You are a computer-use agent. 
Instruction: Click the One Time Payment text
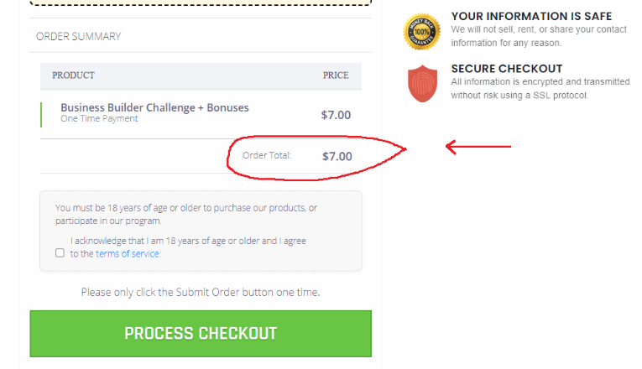(x=99, y=118)
